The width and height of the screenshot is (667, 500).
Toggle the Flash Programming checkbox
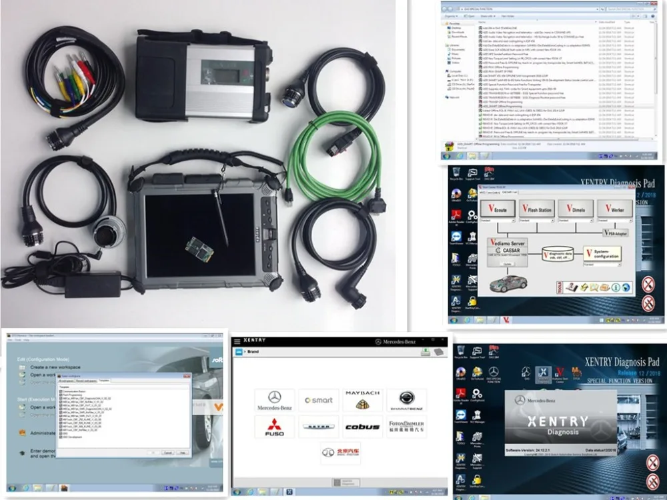pos(61,395)
